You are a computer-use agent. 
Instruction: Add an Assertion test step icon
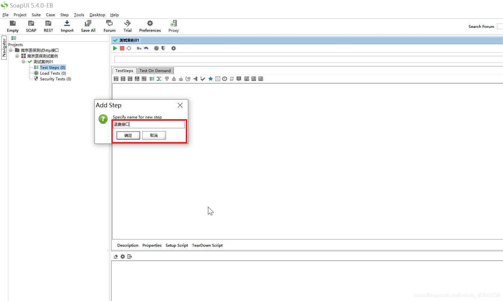218,79
